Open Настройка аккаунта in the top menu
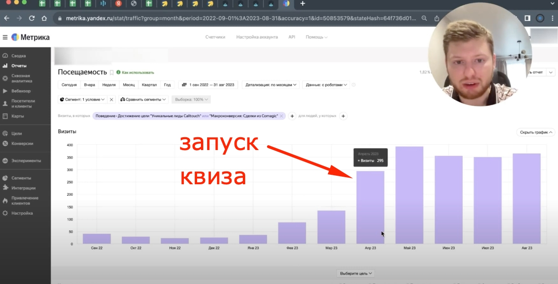 pos(257,37)
